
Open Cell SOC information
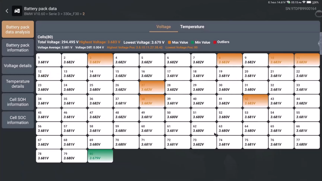pos(18,120)
